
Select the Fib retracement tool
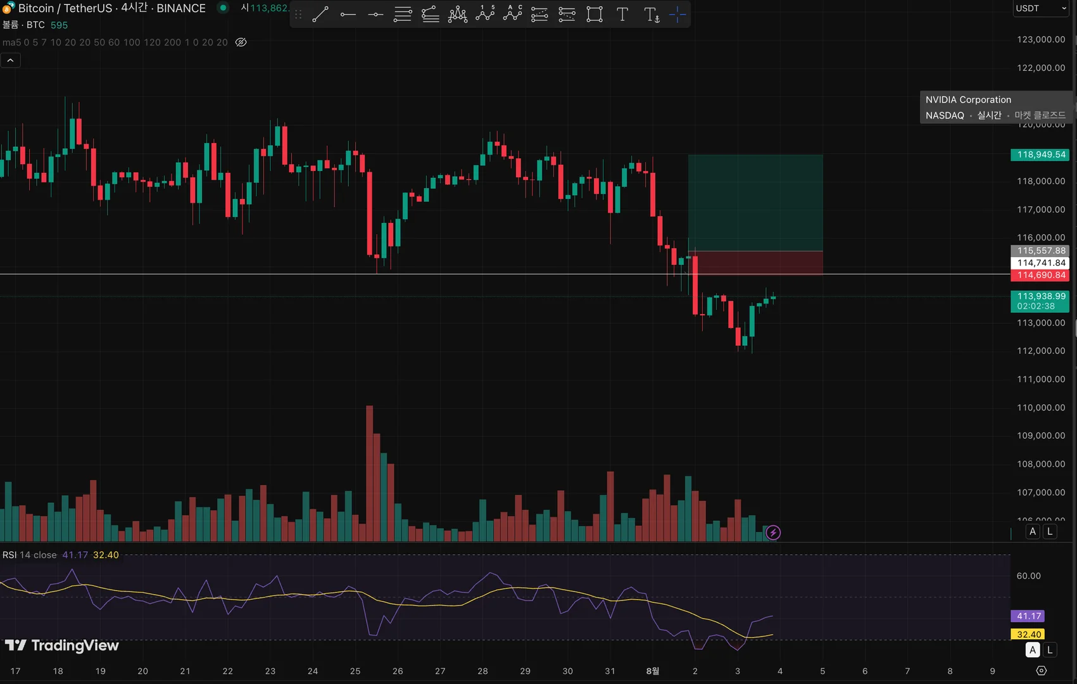coord(403,14)
